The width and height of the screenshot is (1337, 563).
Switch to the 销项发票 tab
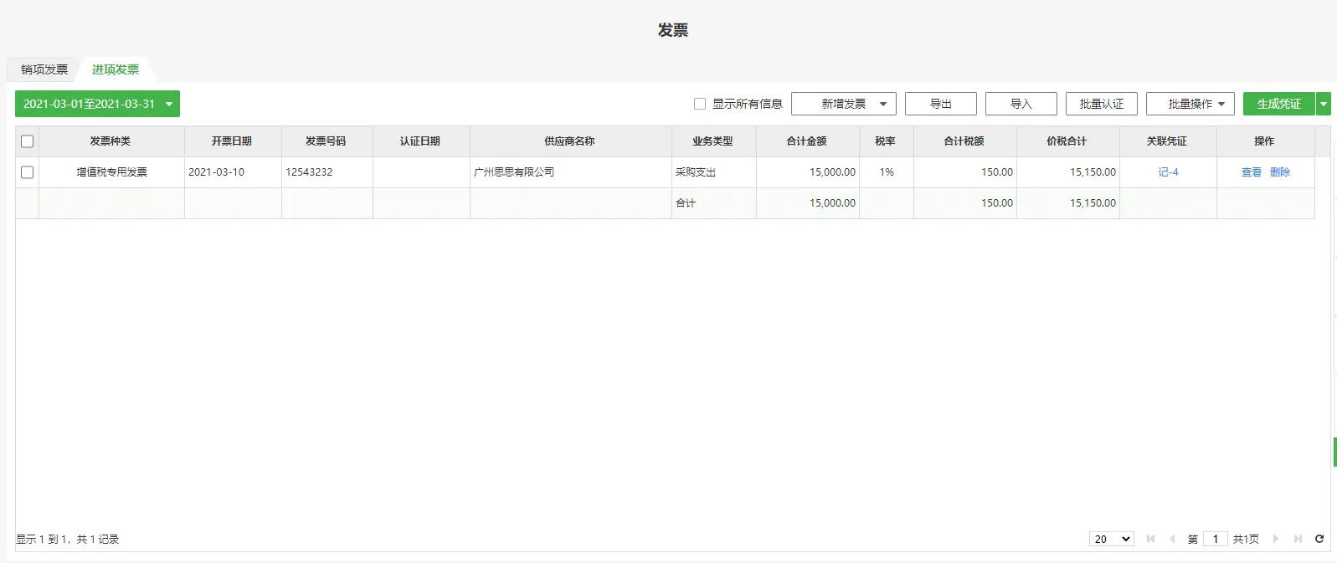click(44, 69)
